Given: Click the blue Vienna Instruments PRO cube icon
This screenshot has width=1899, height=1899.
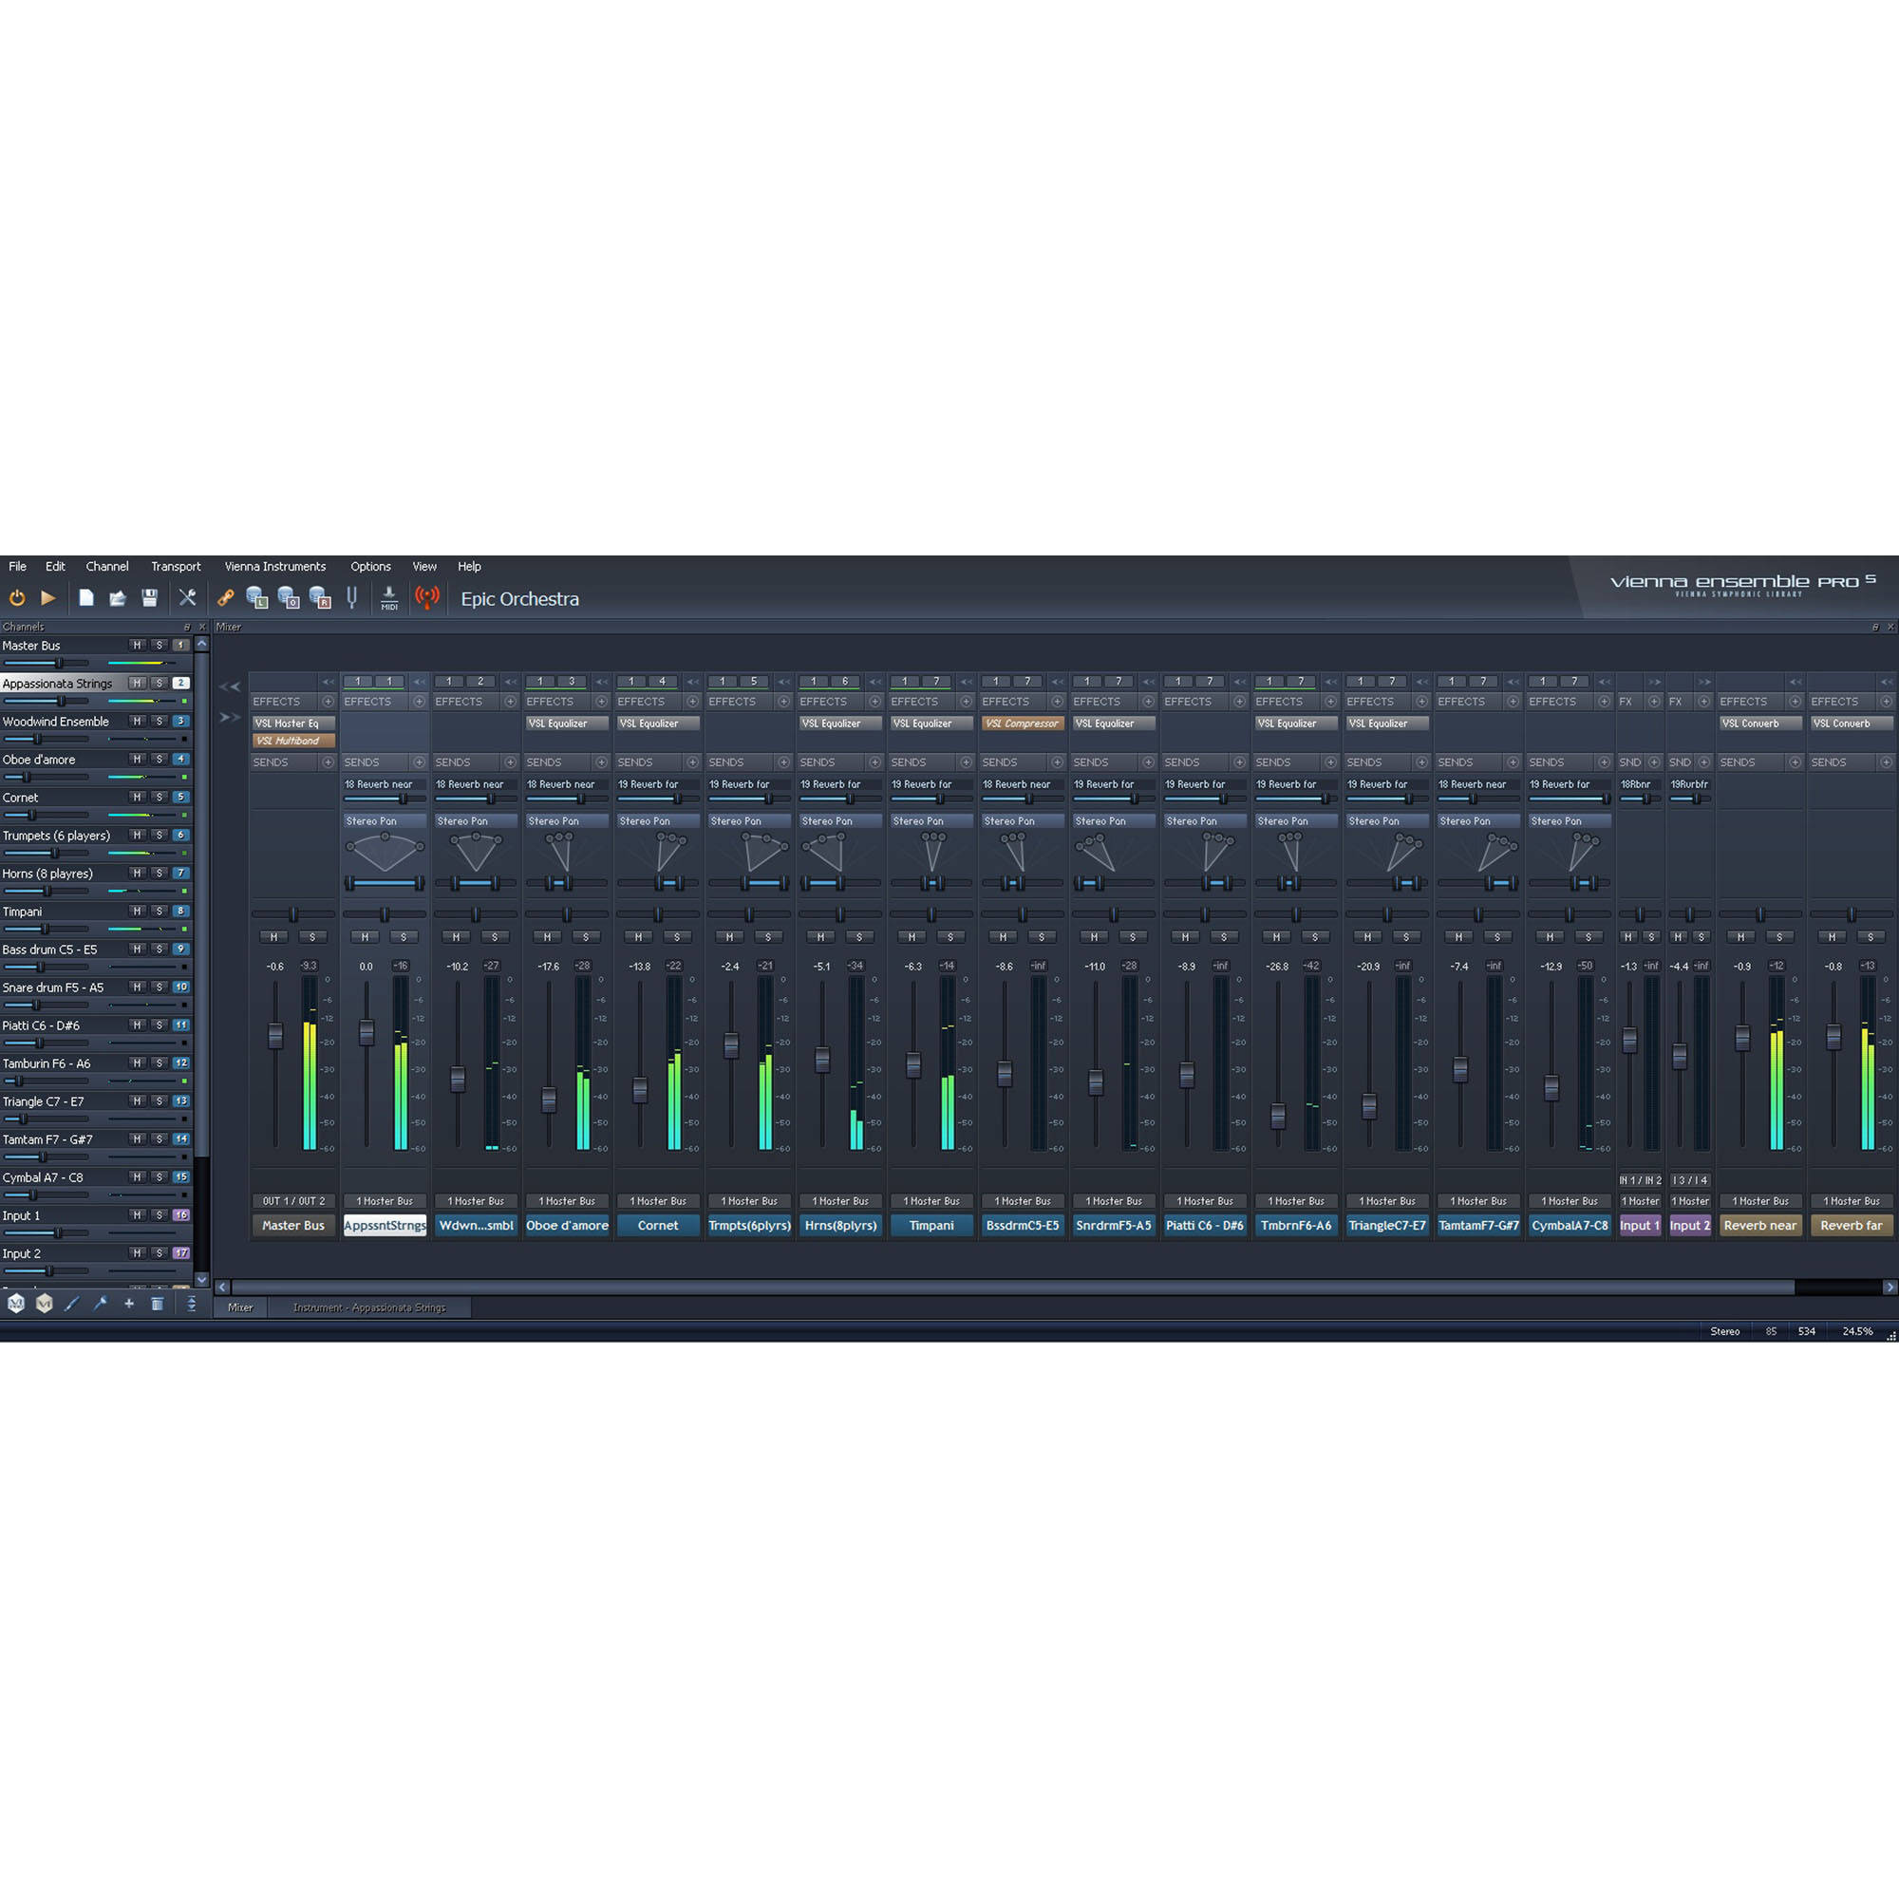Looking at the screenshot, I should (x=16, y=1304).
